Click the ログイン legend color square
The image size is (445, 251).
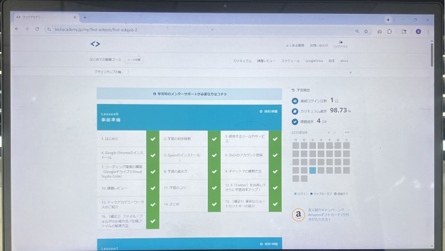(296, 194)
